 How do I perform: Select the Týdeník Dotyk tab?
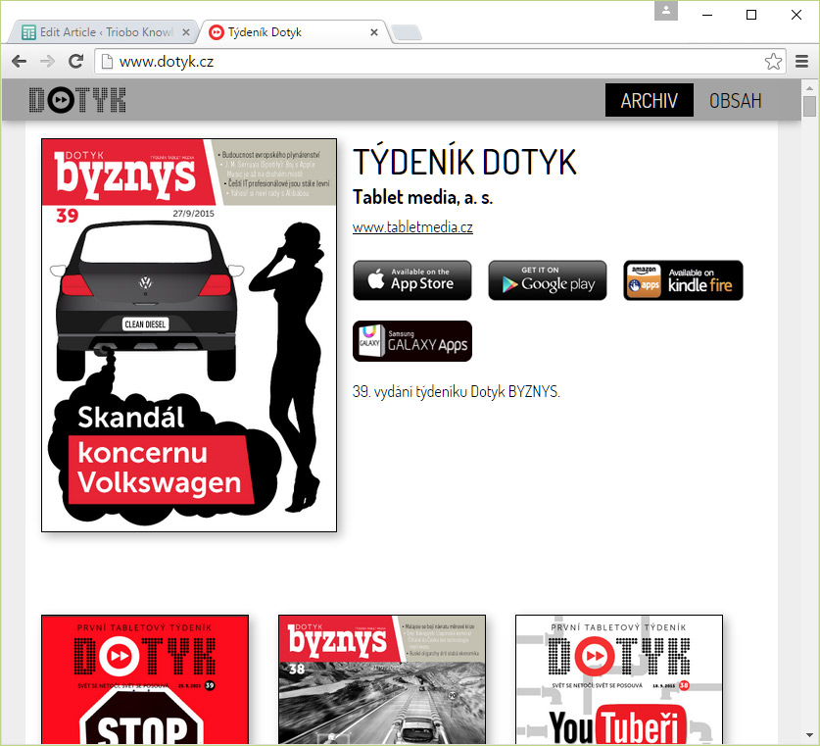[x=293, y=32]
